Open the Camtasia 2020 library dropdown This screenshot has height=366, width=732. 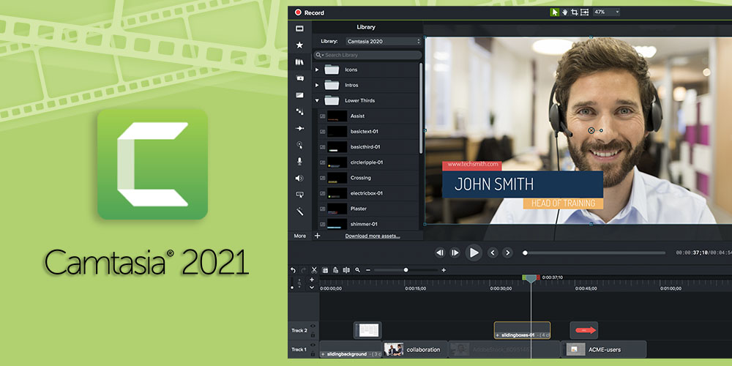[x=383, y=42]
